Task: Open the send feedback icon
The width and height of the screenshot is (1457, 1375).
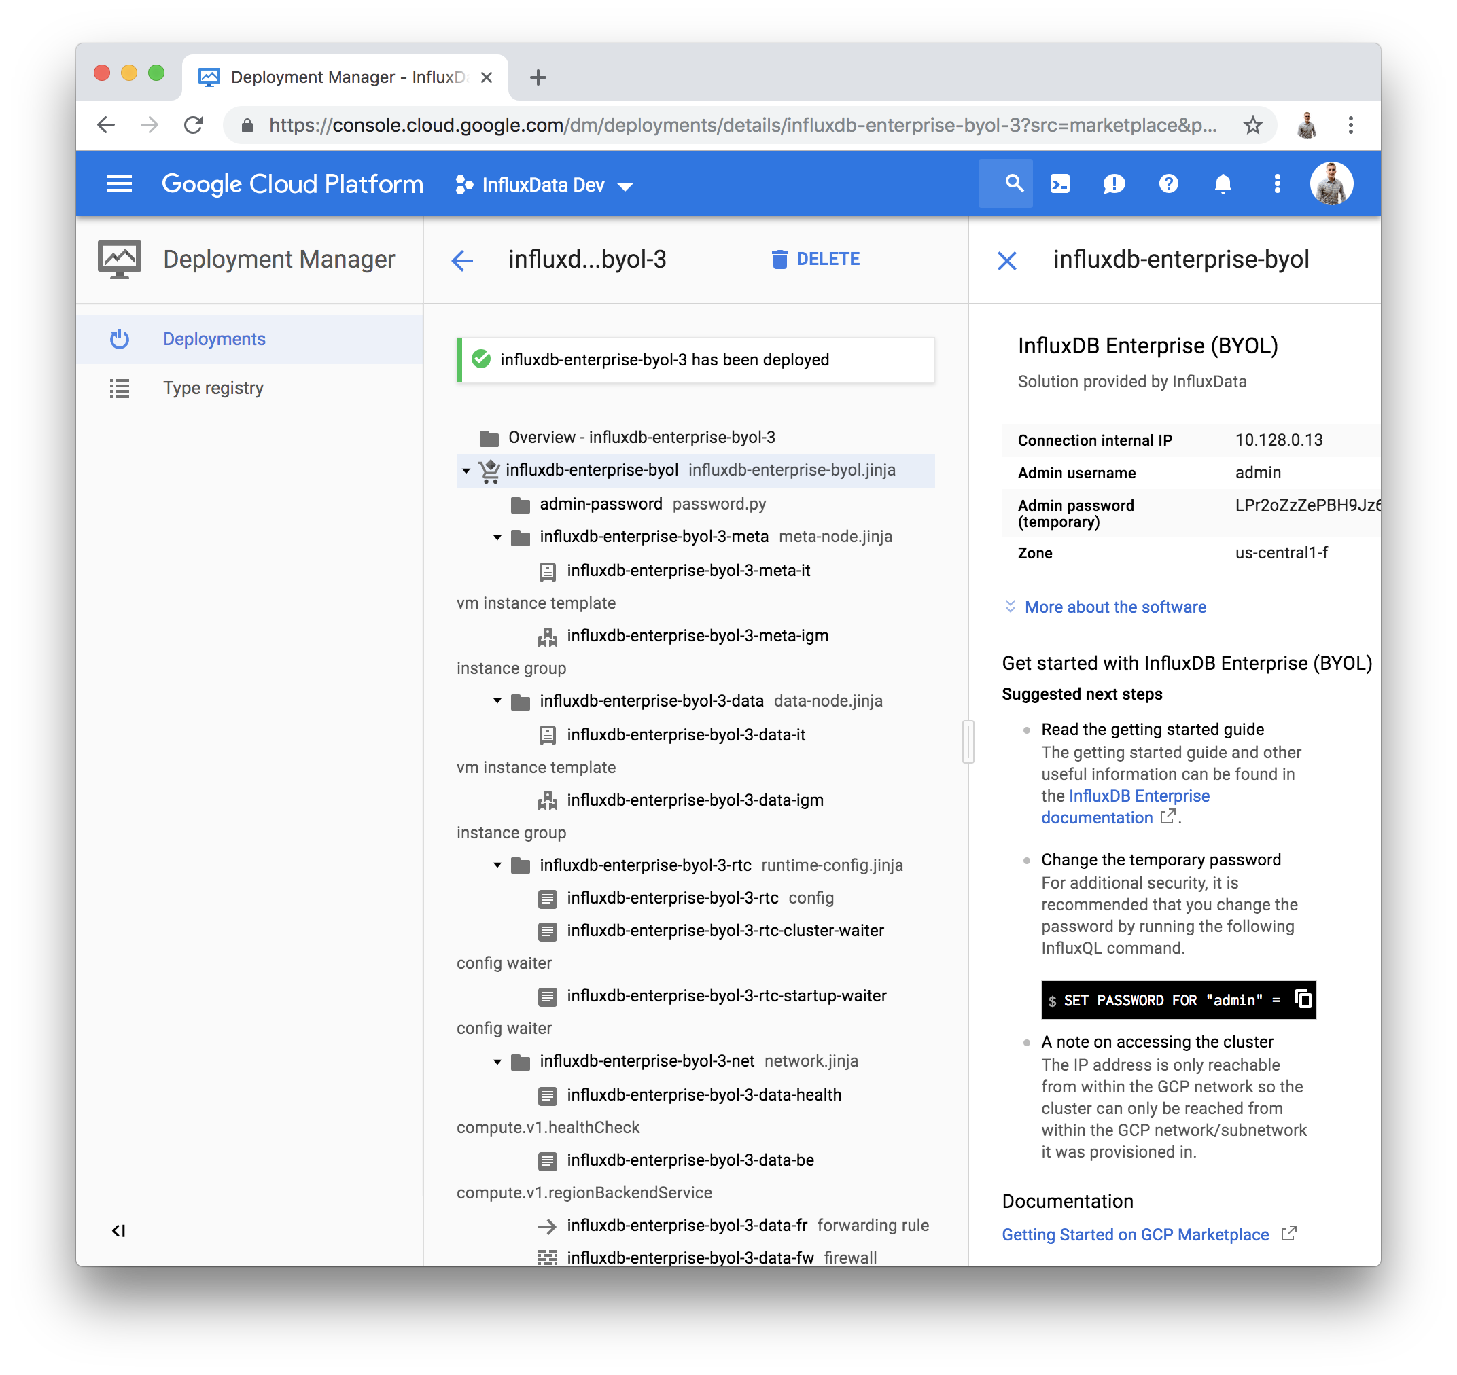Action: (1114, 184)
